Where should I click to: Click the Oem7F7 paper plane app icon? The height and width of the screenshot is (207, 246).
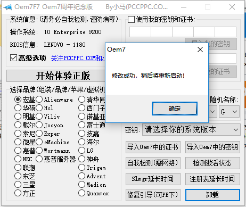tap(7, 7)
